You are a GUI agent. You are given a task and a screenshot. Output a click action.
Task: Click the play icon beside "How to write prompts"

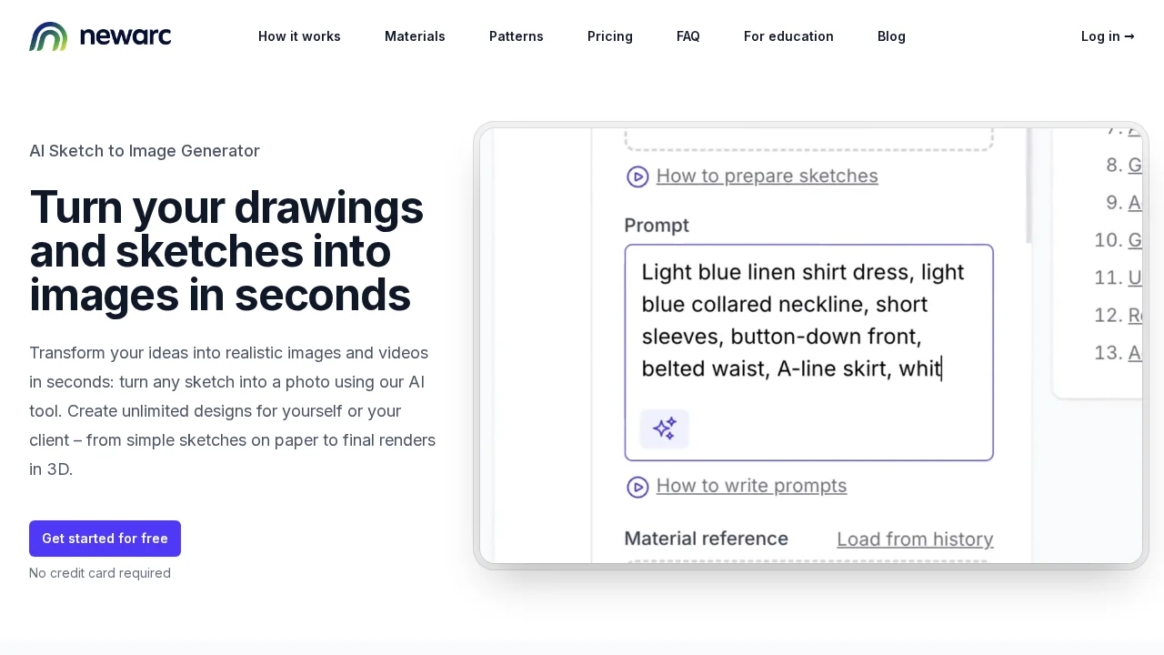click(637, 487)
